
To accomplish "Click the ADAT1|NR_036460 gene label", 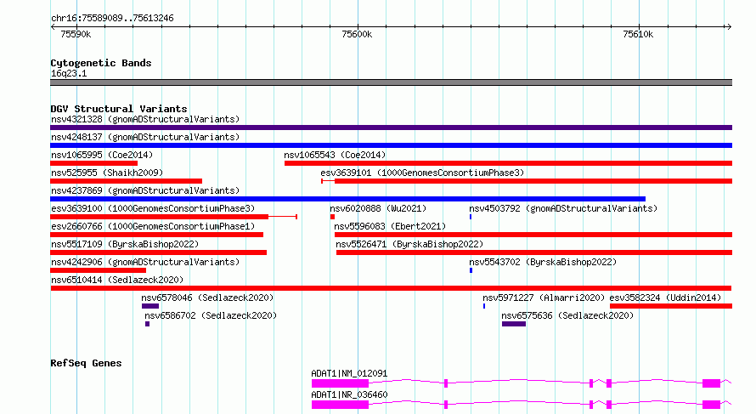I will 349,394.
